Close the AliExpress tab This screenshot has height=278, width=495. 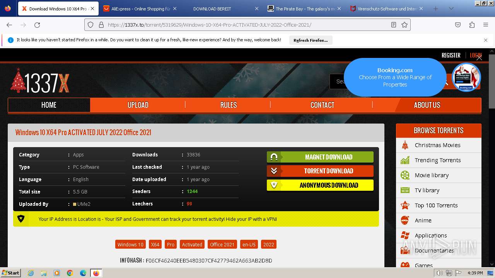tap(174, 8)
